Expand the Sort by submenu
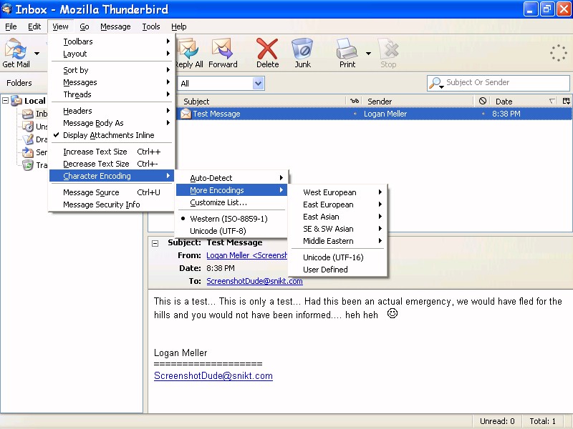The height and width of the screenshot is (429, 573). click(x=112, y=70)
